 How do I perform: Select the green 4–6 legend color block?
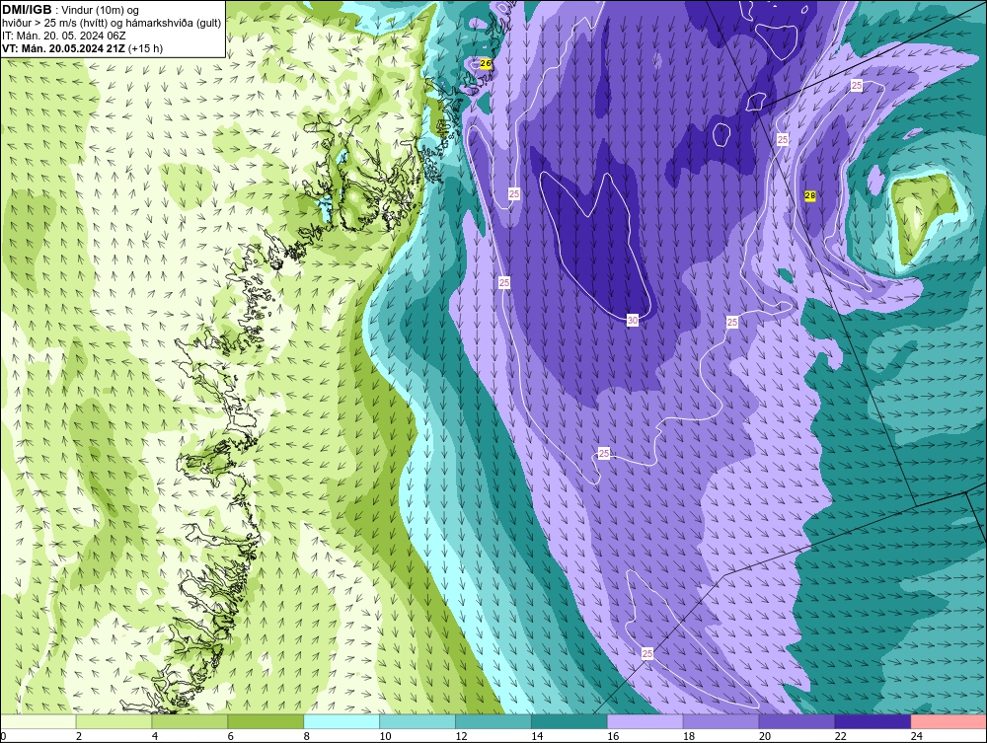pyautogui.click(x=190, y=721)
